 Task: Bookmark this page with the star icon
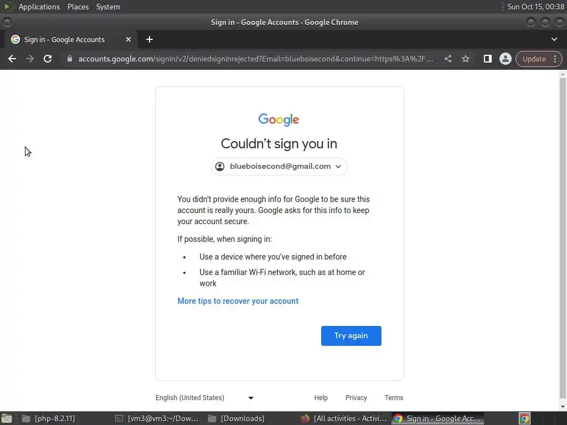[465, 59]
